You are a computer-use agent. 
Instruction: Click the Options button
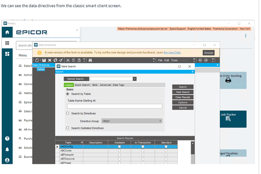[x=183, y=103]
